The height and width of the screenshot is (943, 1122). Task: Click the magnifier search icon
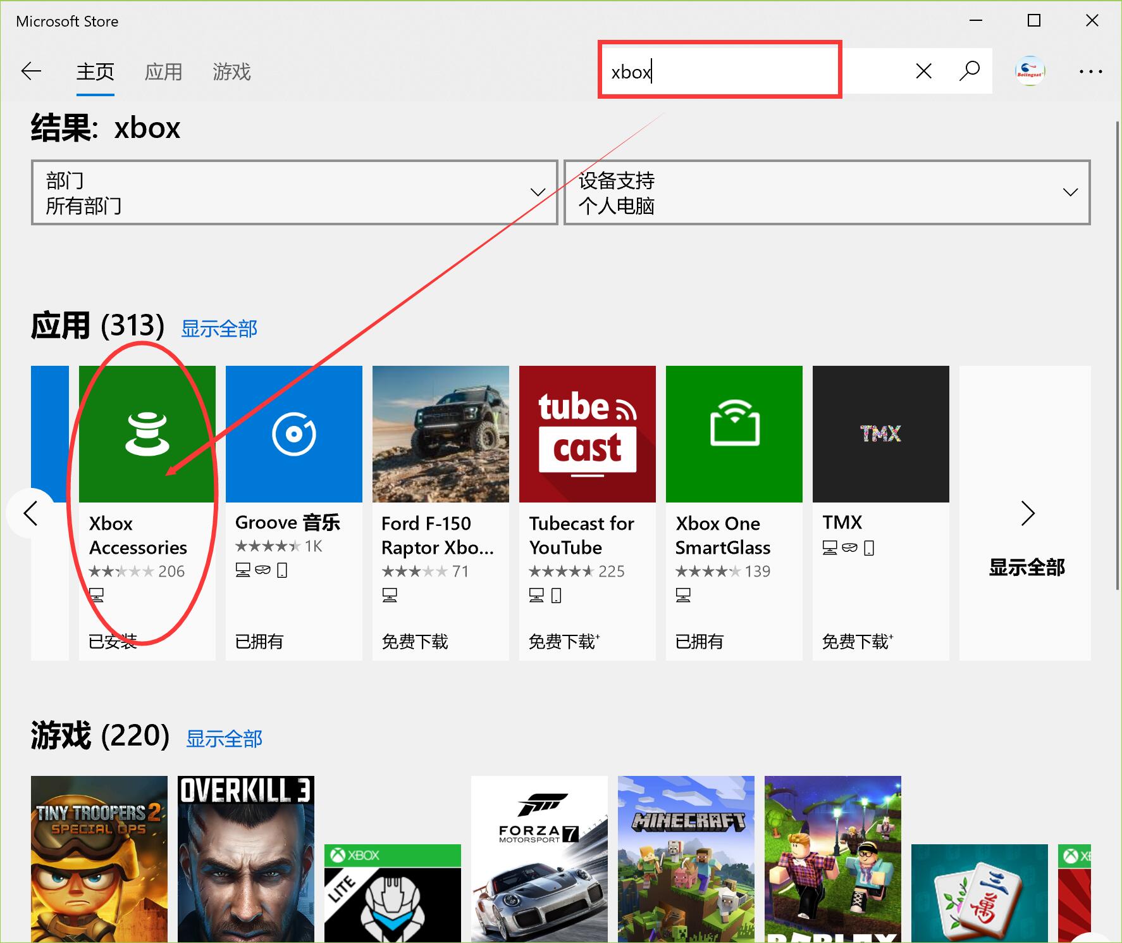click(969, 71)
